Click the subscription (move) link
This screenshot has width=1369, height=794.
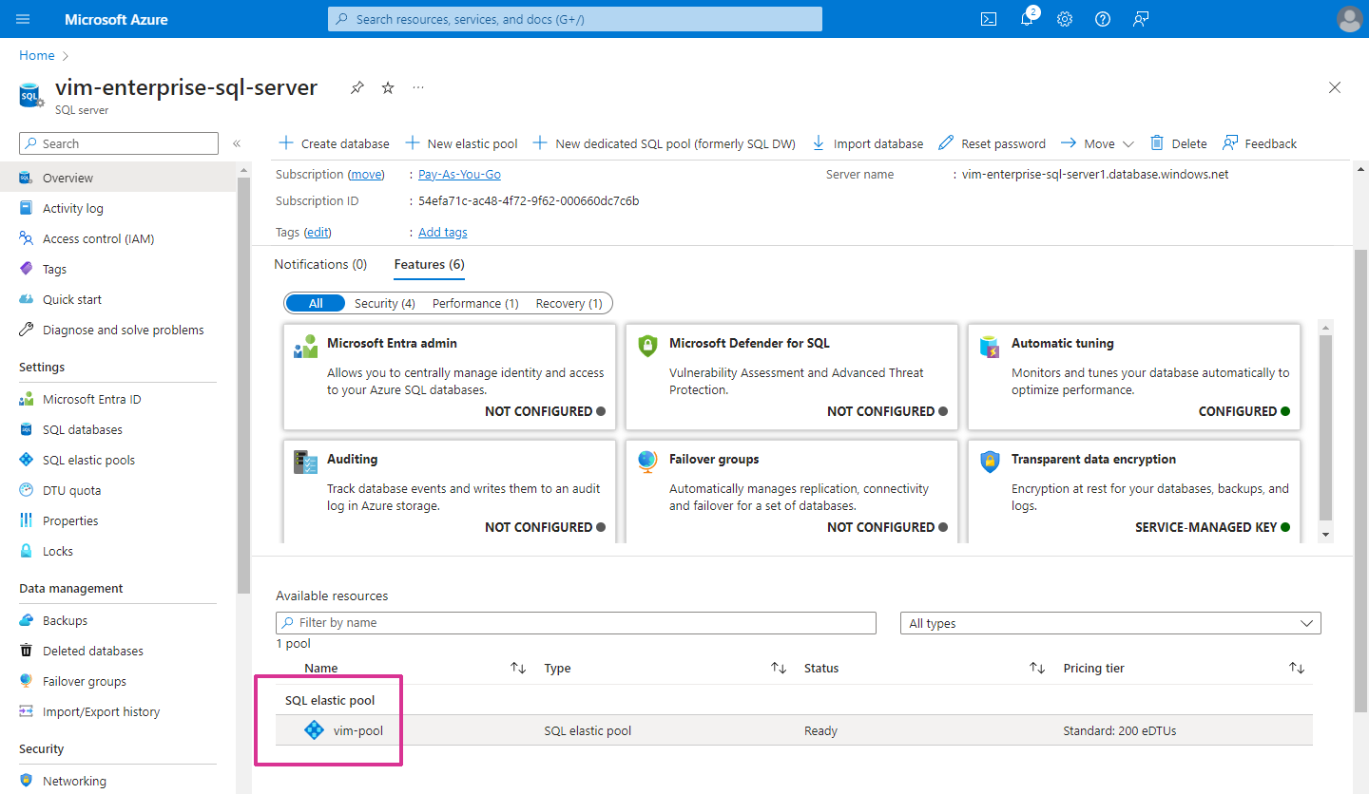(x=367, y=174)
